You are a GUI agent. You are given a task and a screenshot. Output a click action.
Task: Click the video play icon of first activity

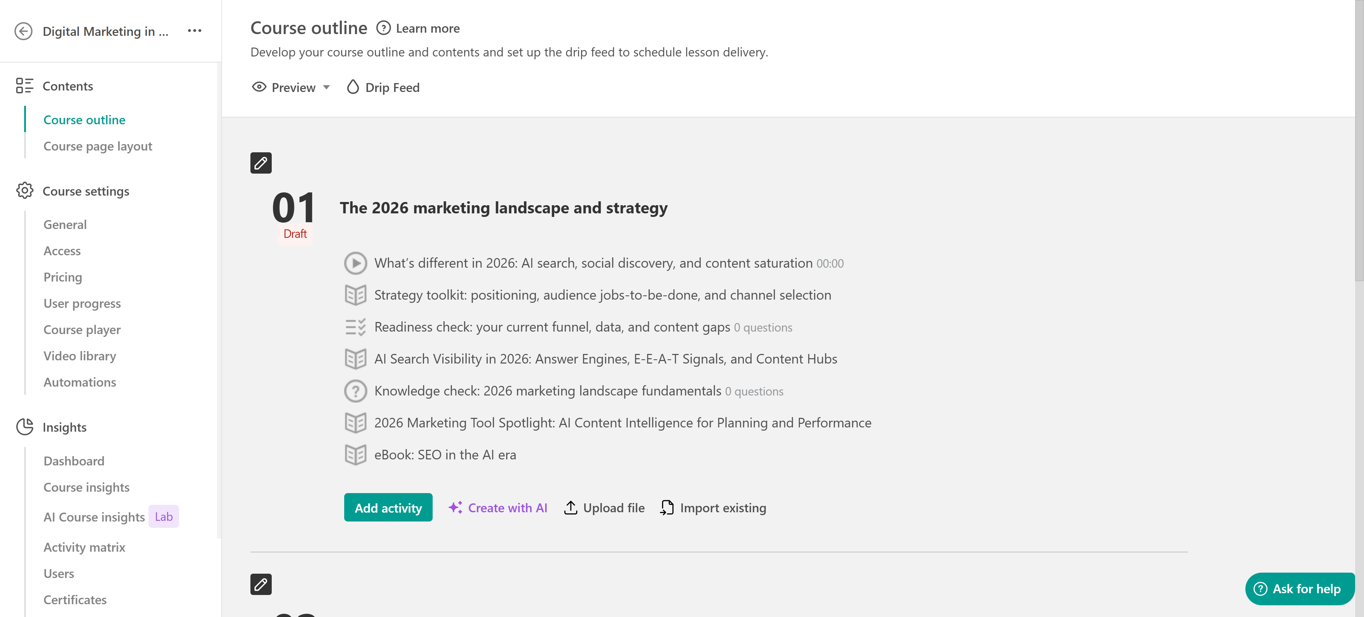point(355,263)
